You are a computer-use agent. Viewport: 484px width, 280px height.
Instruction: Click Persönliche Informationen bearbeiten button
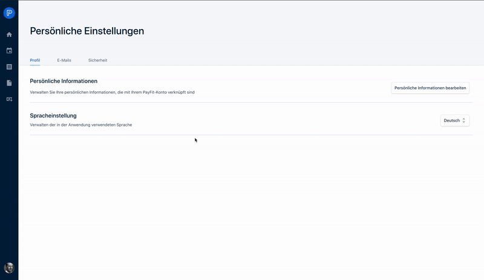point(430,88)
